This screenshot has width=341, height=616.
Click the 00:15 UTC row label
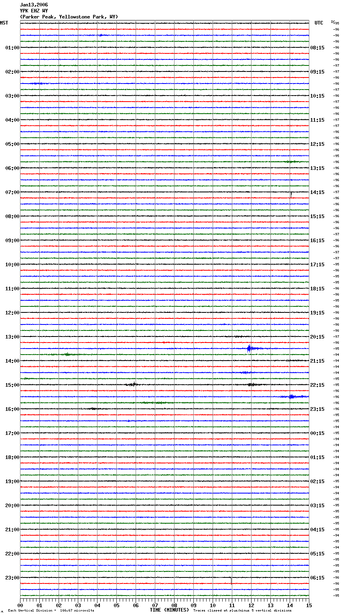(317, 433)
